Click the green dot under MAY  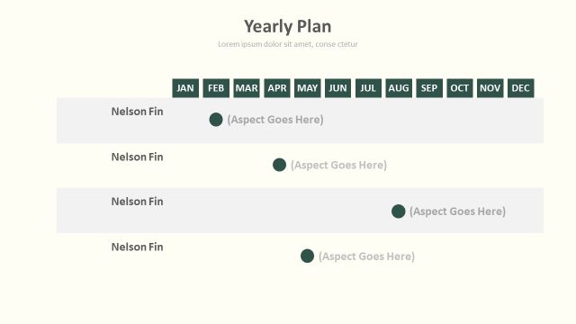click(x=308, y=256)
